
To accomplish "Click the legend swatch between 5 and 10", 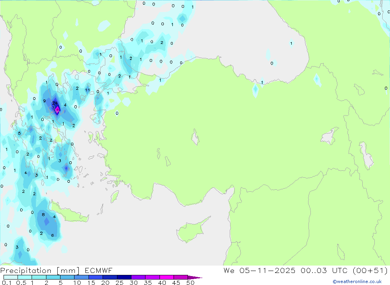I will point(67,277).
